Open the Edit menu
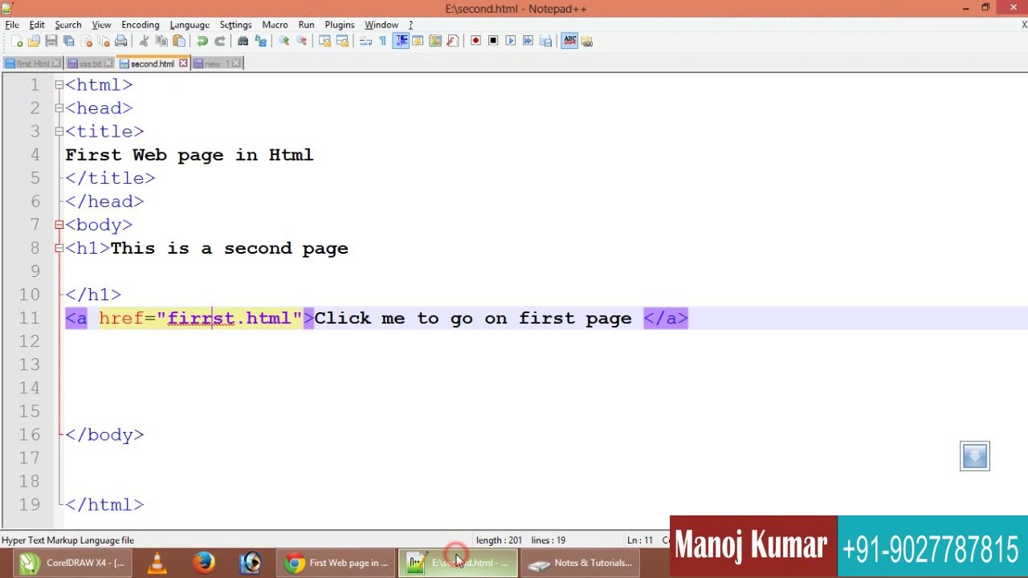The image size is (1028, 578). [x=37, y=25]
